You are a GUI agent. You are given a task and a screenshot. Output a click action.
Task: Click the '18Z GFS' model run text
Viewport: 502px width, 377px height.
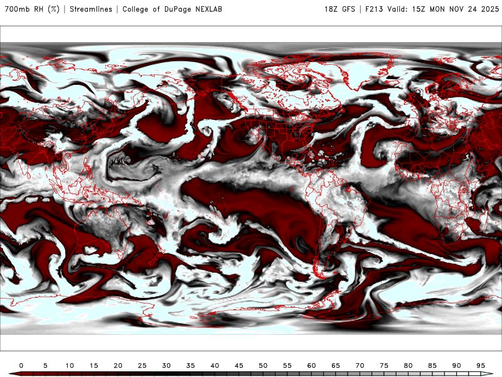click(339, 9)
